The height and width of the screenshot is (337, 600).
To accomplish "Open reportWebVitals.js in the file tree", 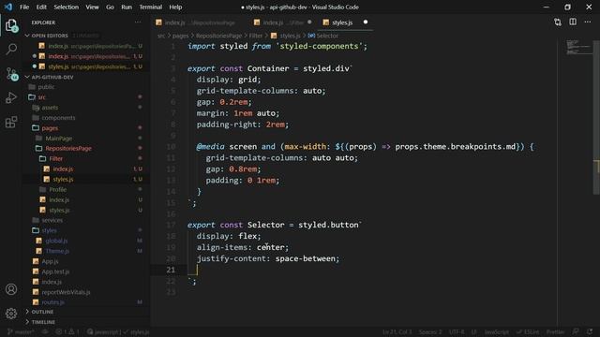I will [66, 292].
